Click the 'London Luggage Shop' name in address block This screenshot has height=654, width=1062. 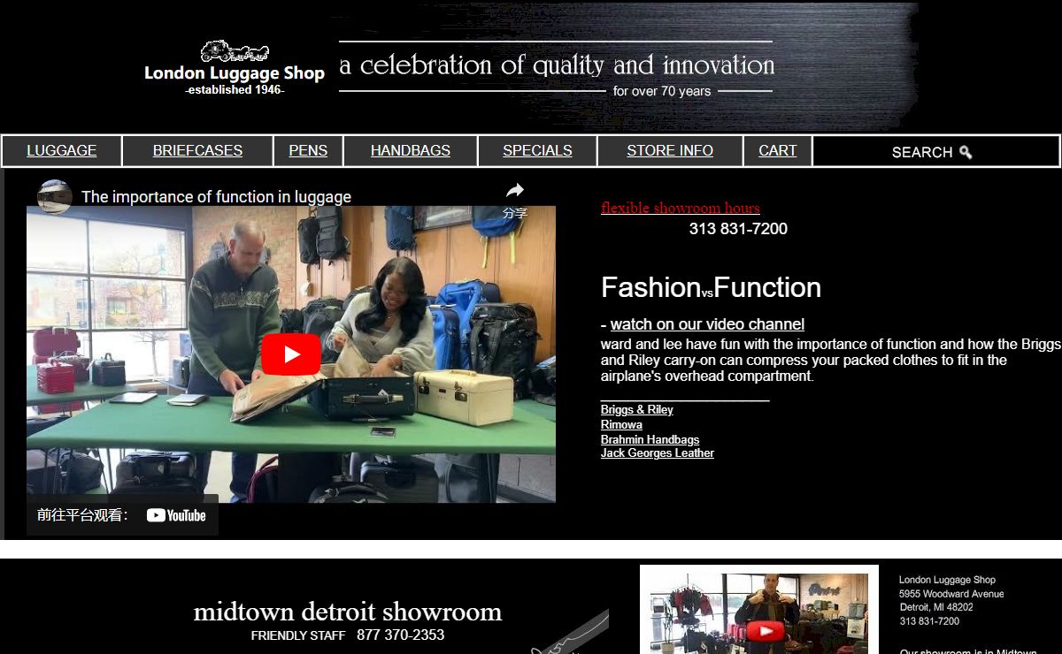coord(947,580)
